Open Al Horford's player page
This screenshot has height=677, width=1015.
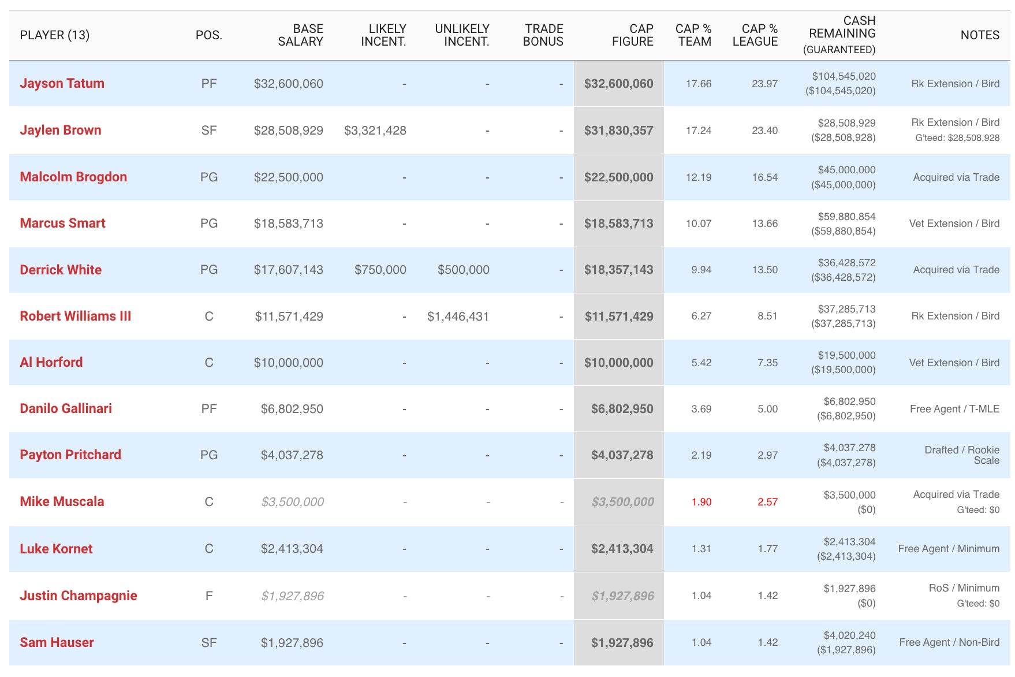click(51, 362)
